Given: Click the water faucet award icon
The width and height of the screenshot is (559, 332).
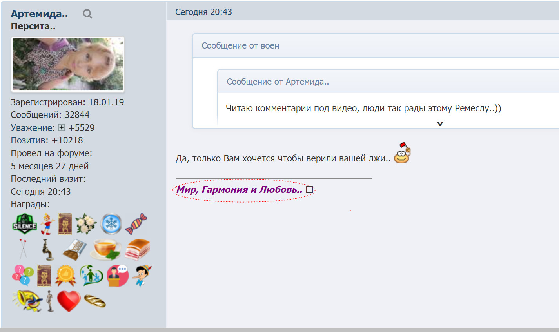Looking at the screenshot, I should pyautogui.click(x=48, y=250).
